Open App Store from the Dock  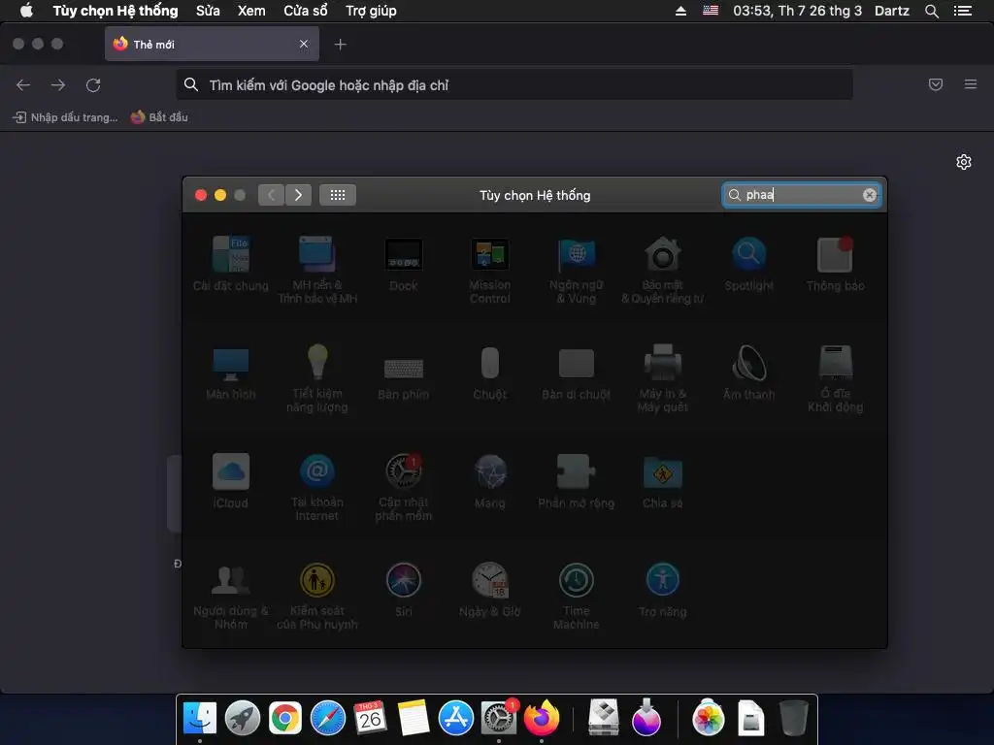pos(456,718)
